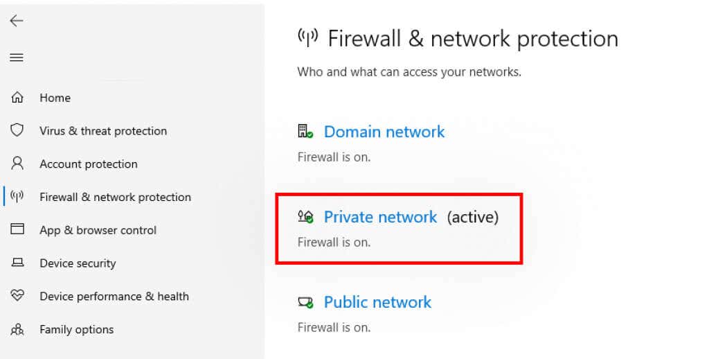Click the Firewall antenna icon in sidebar
The image size is (709, 359).
(17, 197)
